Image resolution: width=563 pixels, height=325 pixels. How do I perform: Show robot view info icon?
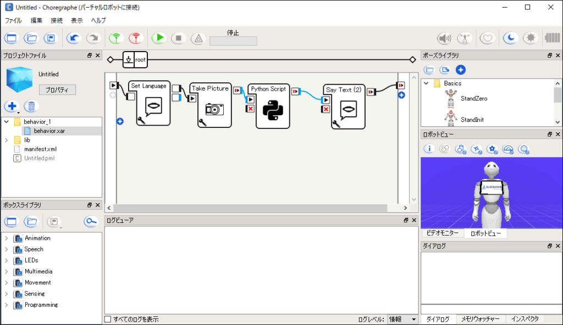pyautogui.click(x=429, y=149)
